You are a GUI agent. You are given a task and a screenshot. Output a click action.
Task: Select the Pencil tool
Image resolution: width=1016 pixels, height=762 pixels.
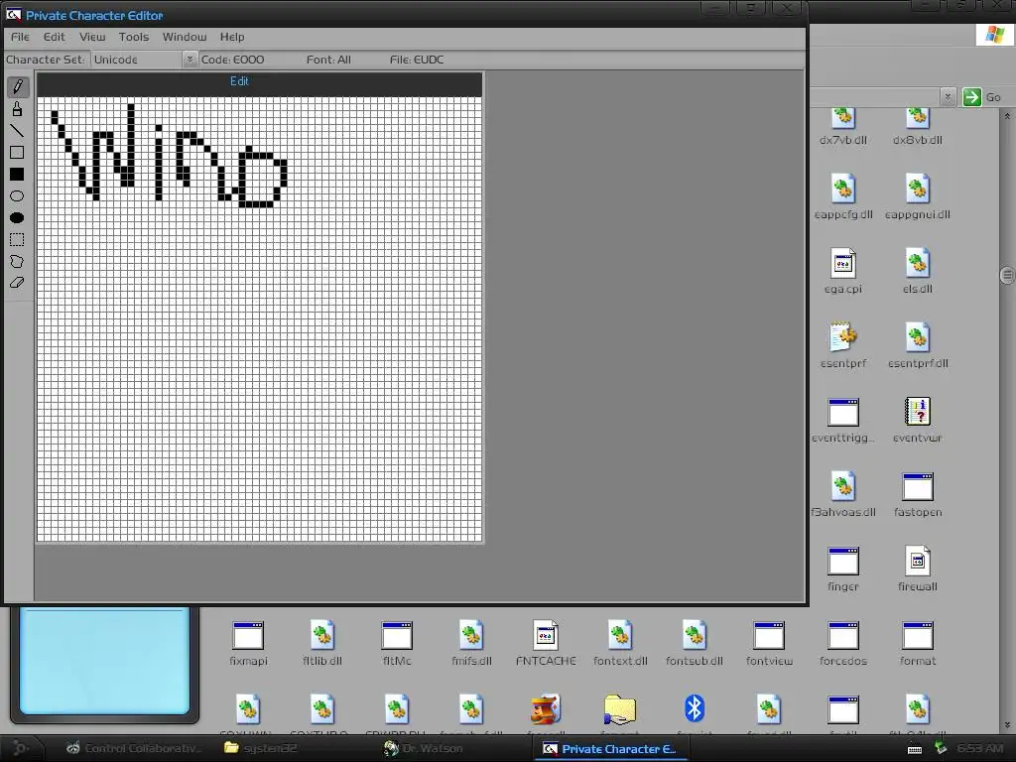pyautogui.click(x=18, y=86)
